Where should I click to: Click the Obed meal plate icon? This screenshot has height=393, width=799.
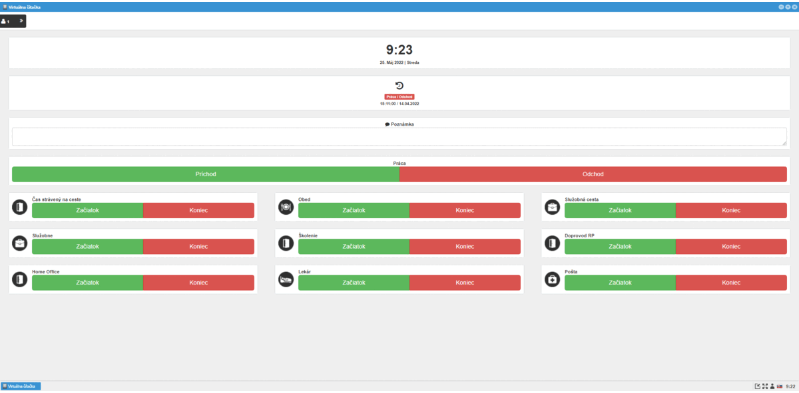(x=286, y=207)
